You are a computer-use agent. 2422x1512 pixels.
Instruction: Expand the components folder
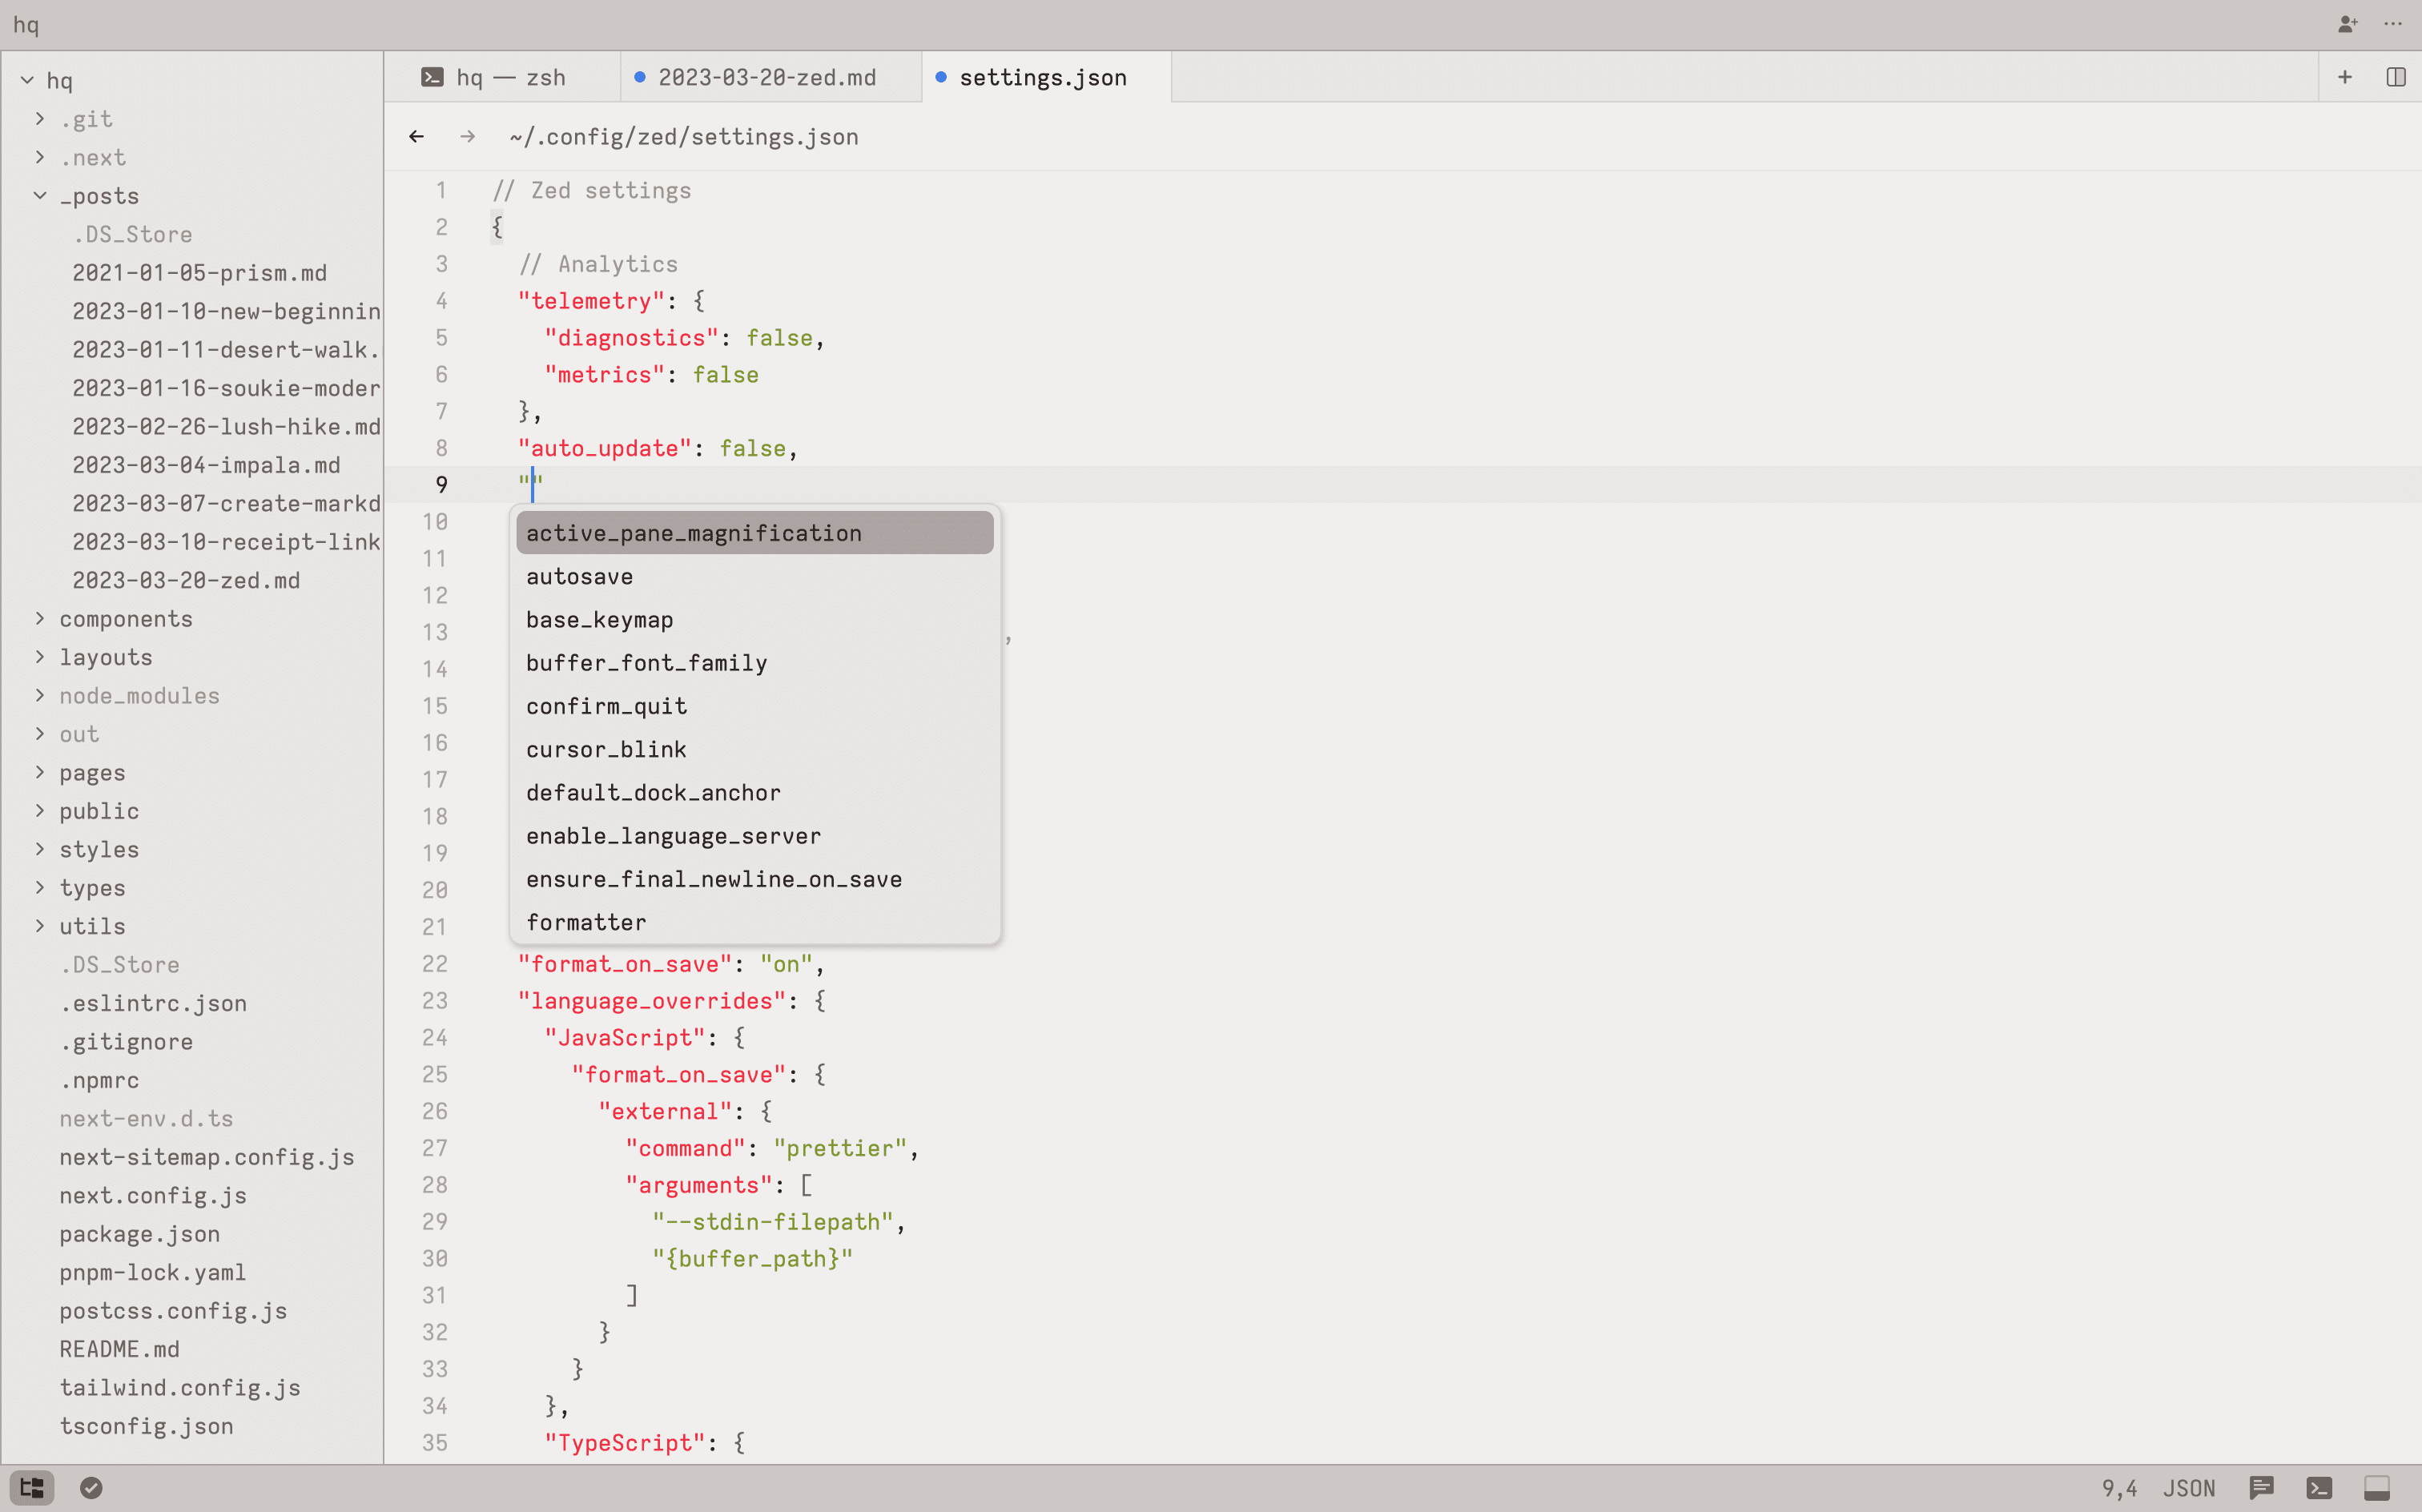coord(40,618)
